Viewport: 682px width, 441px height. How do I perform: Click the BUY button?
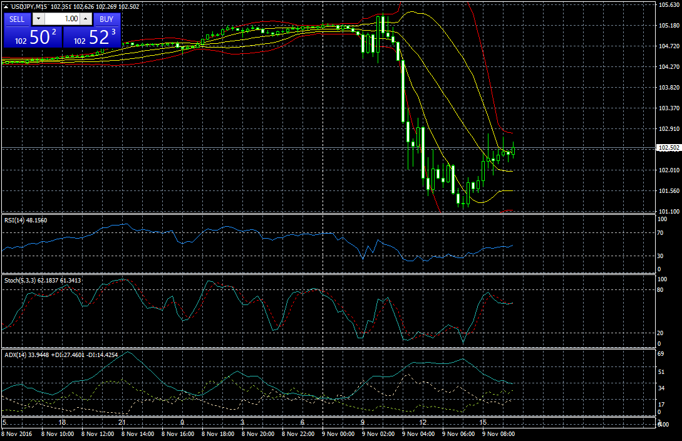106,19
